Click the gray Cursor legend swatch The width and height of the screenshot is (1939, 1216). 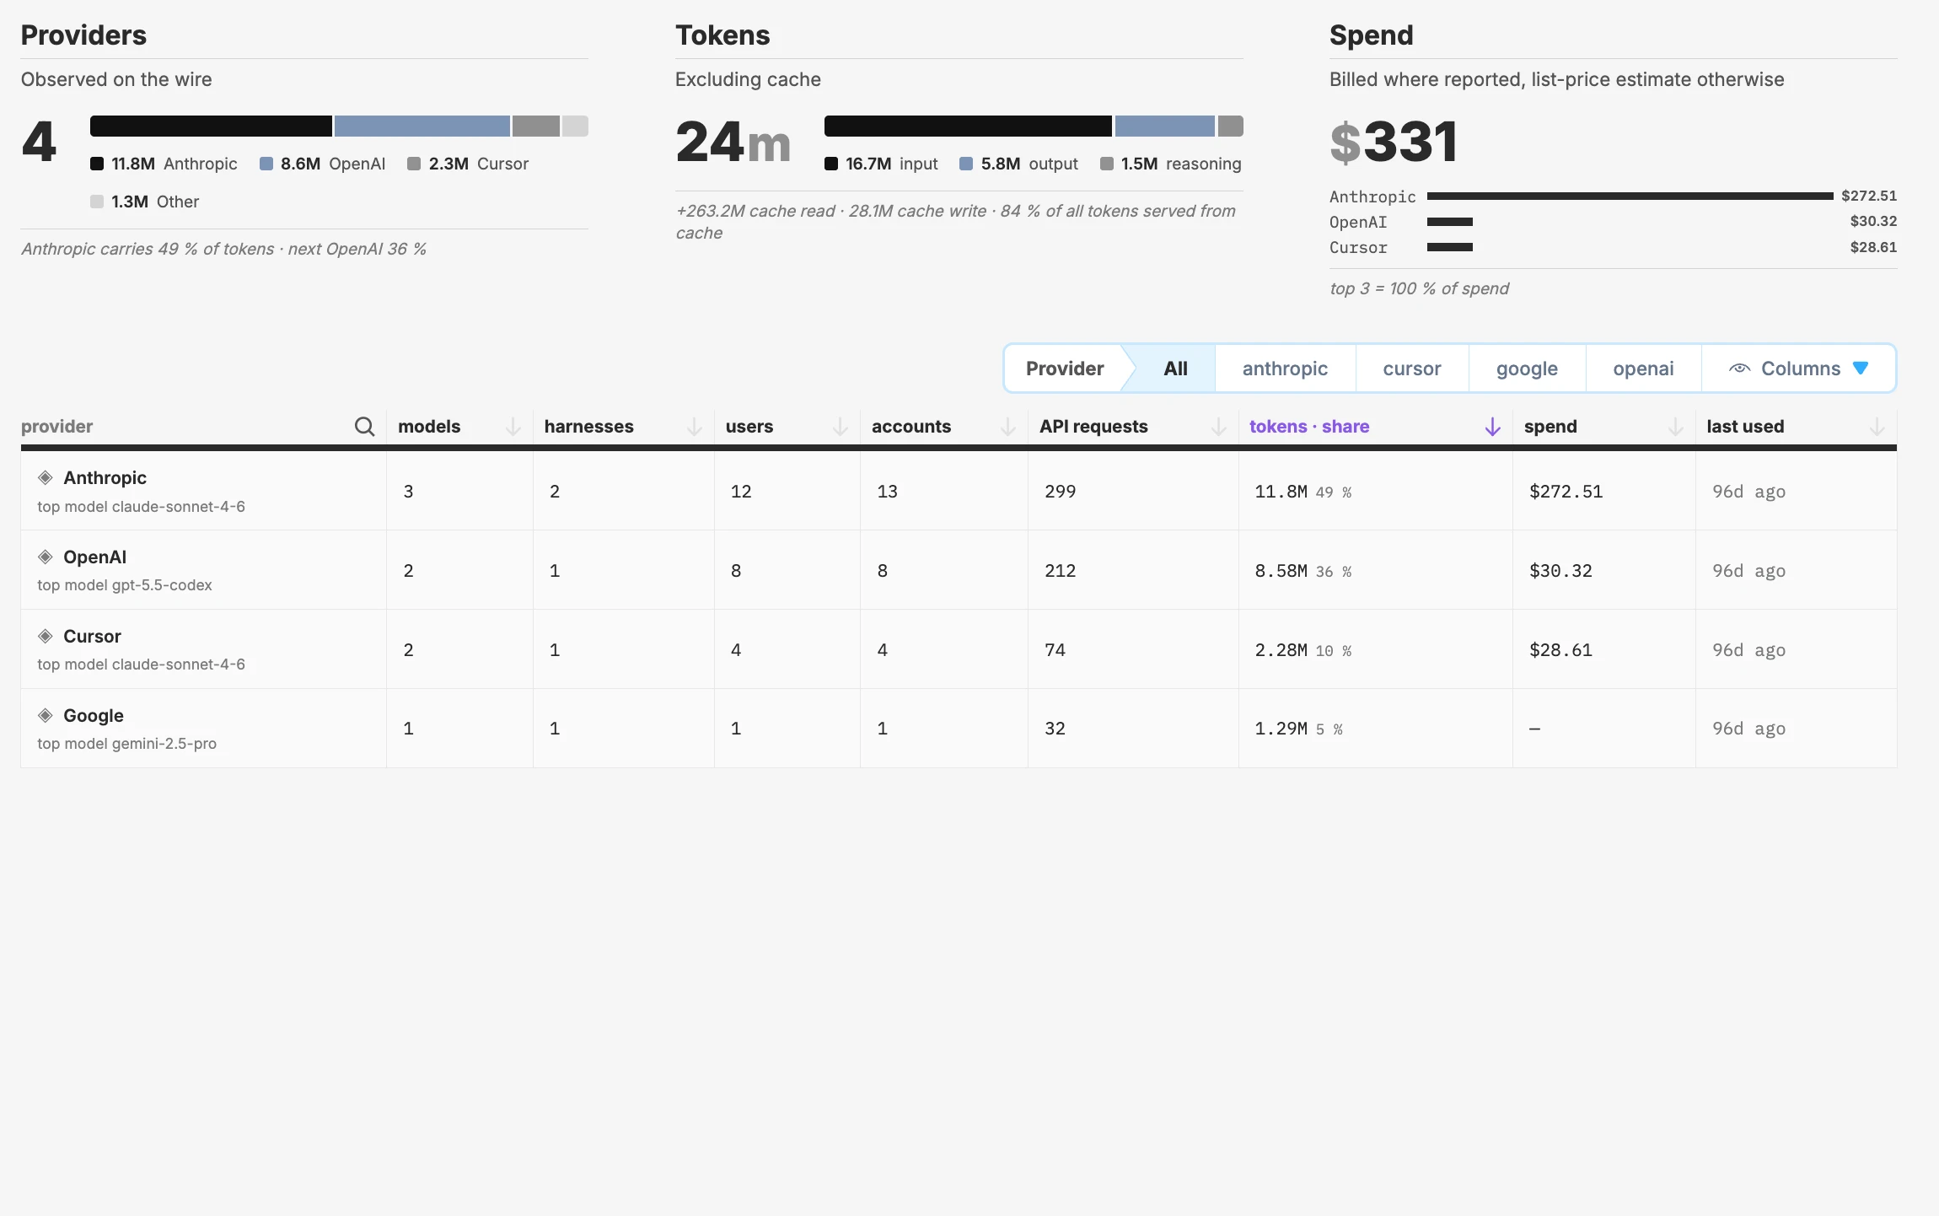pos(414,164)
